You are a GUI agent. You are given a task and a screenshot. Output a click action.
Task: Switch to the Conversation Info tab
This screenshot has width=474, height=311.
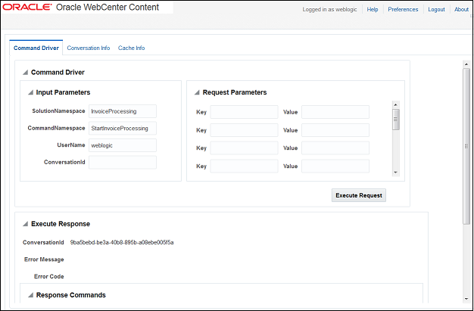click(x=89, y=48)
